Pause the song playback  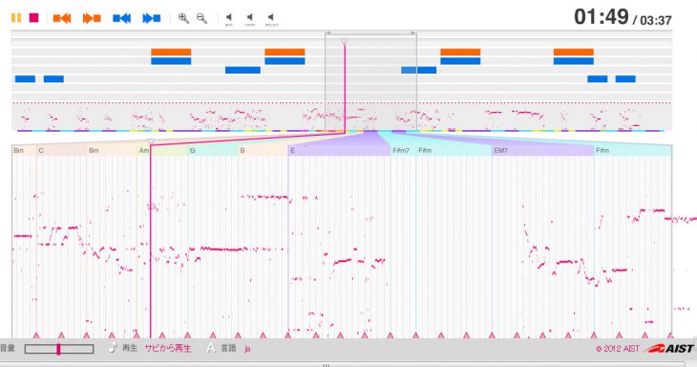(16, 18)
